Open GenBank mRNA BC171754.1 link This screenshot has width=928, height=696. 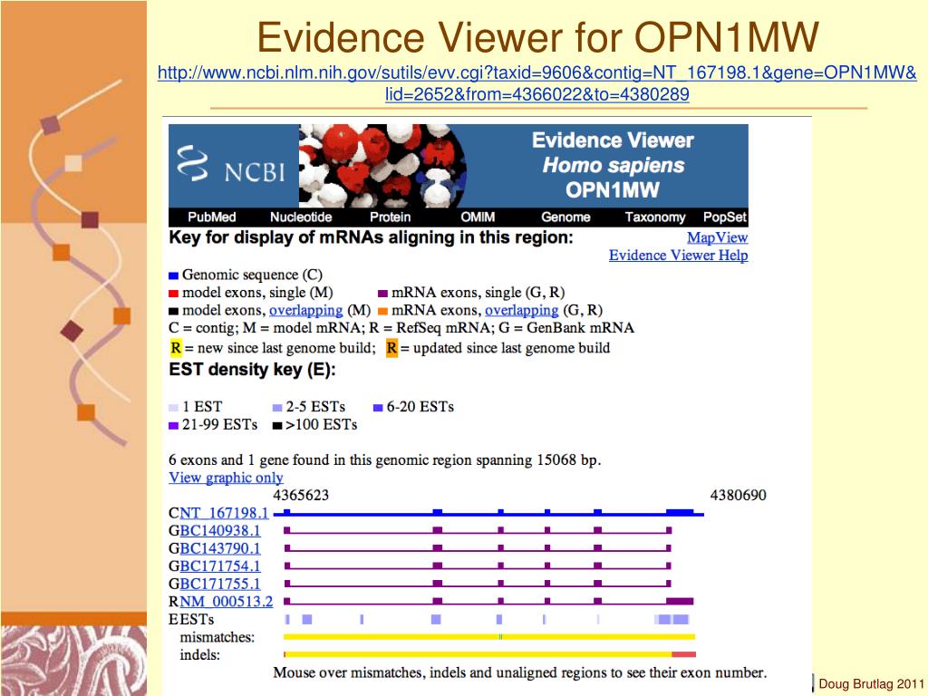pos(219,566)
